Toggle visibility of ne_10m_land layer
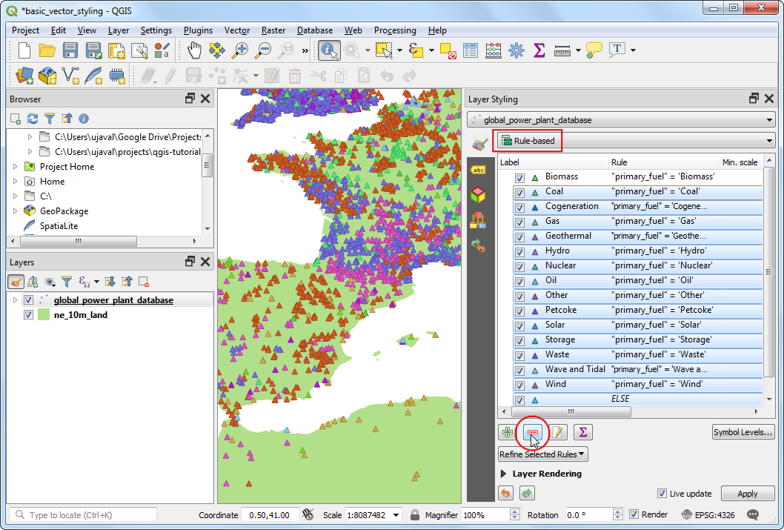The image size is (784, 530). point(29,314)
